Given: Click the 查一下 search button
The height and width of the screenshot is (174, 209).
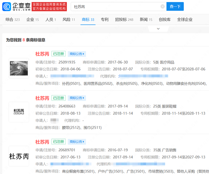Looking at the screenshot, I should (175, 7).
